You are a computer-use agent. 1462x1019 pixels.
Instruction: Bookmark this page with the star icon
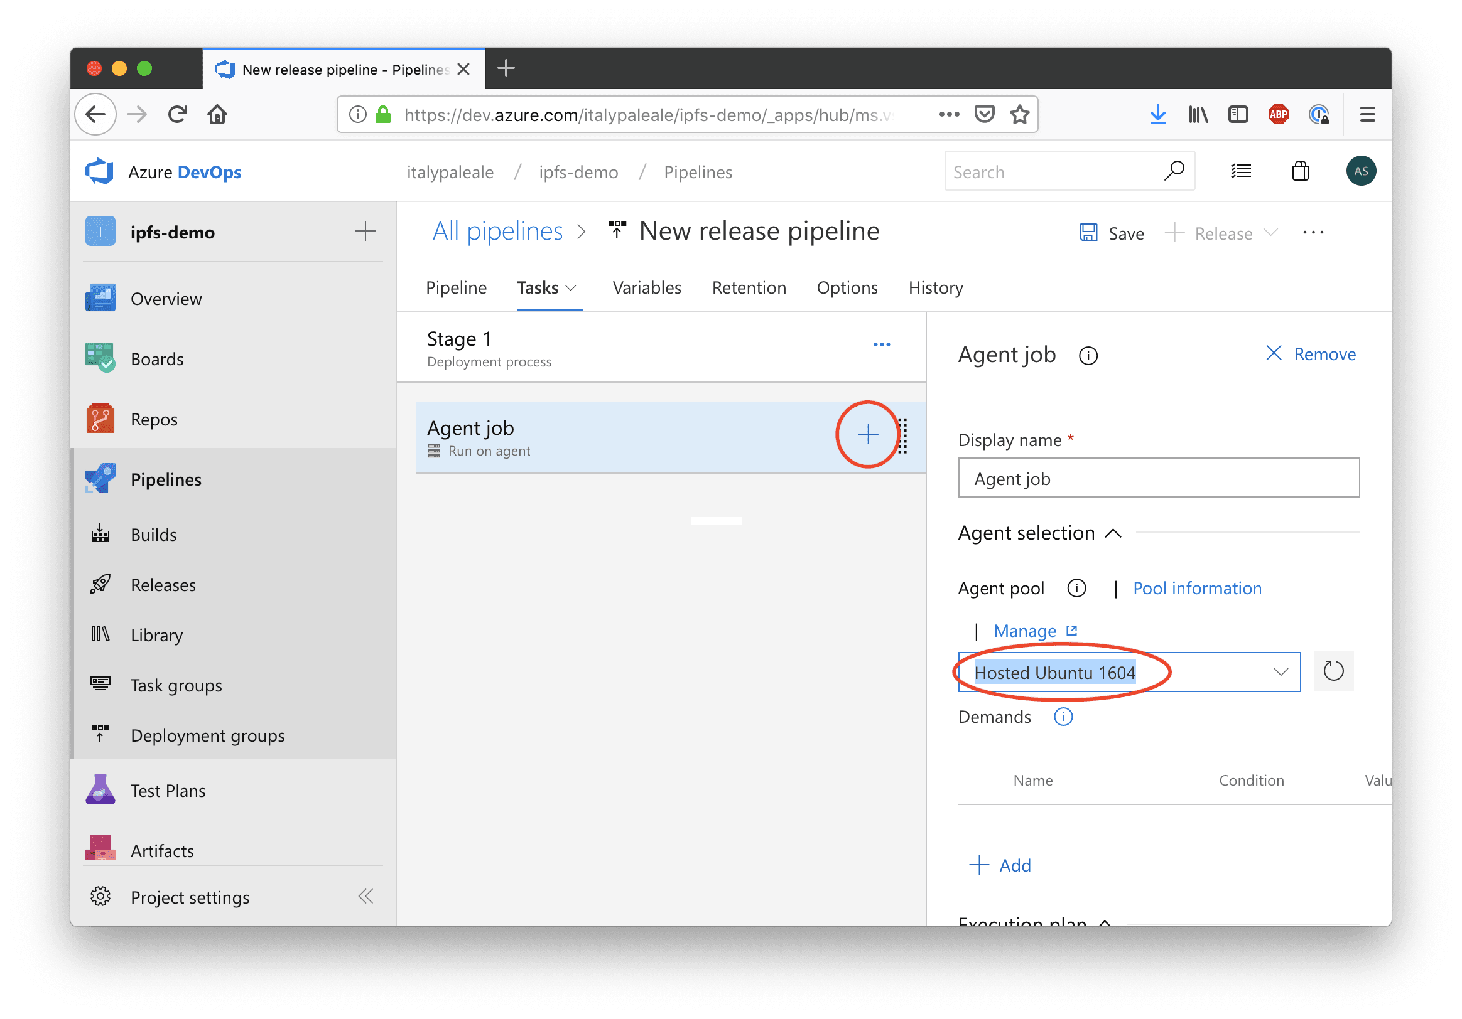(1020, 114)
